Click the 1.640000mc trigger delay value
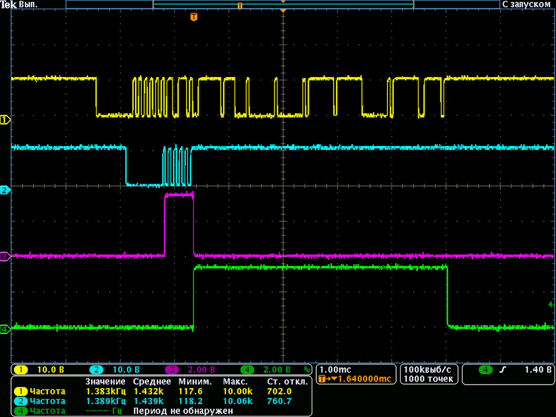Screen dimensions: 556x417 (x=364, y=379)
